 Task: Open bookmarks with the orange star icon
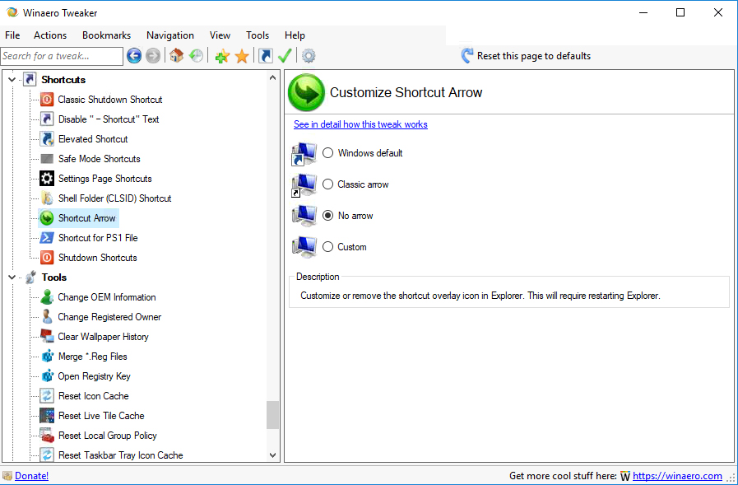[x=242, y=56]
